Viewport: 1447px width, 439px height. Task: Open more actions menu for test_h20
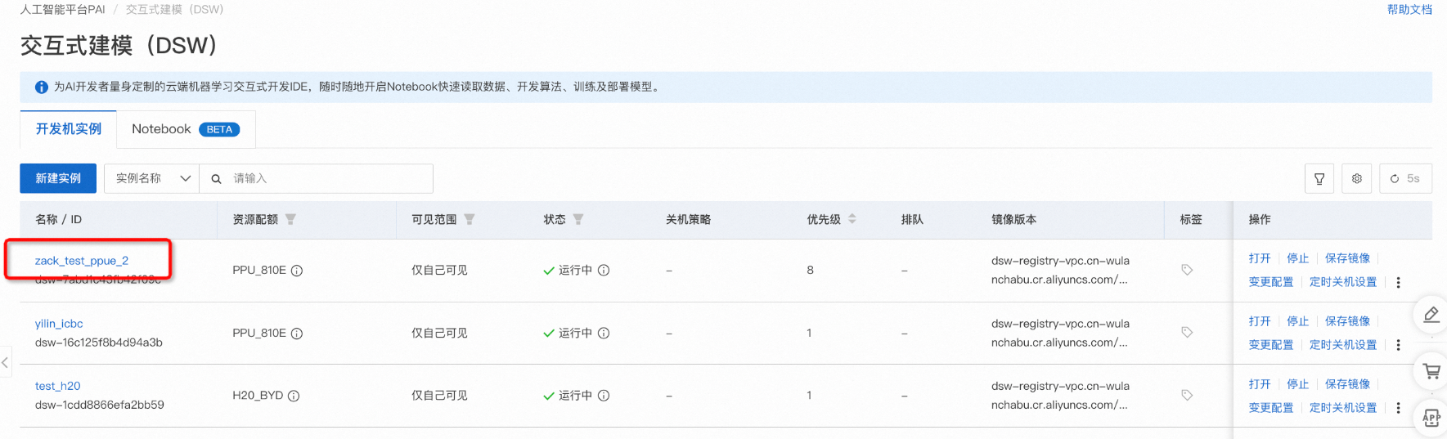pos(1398,408)
